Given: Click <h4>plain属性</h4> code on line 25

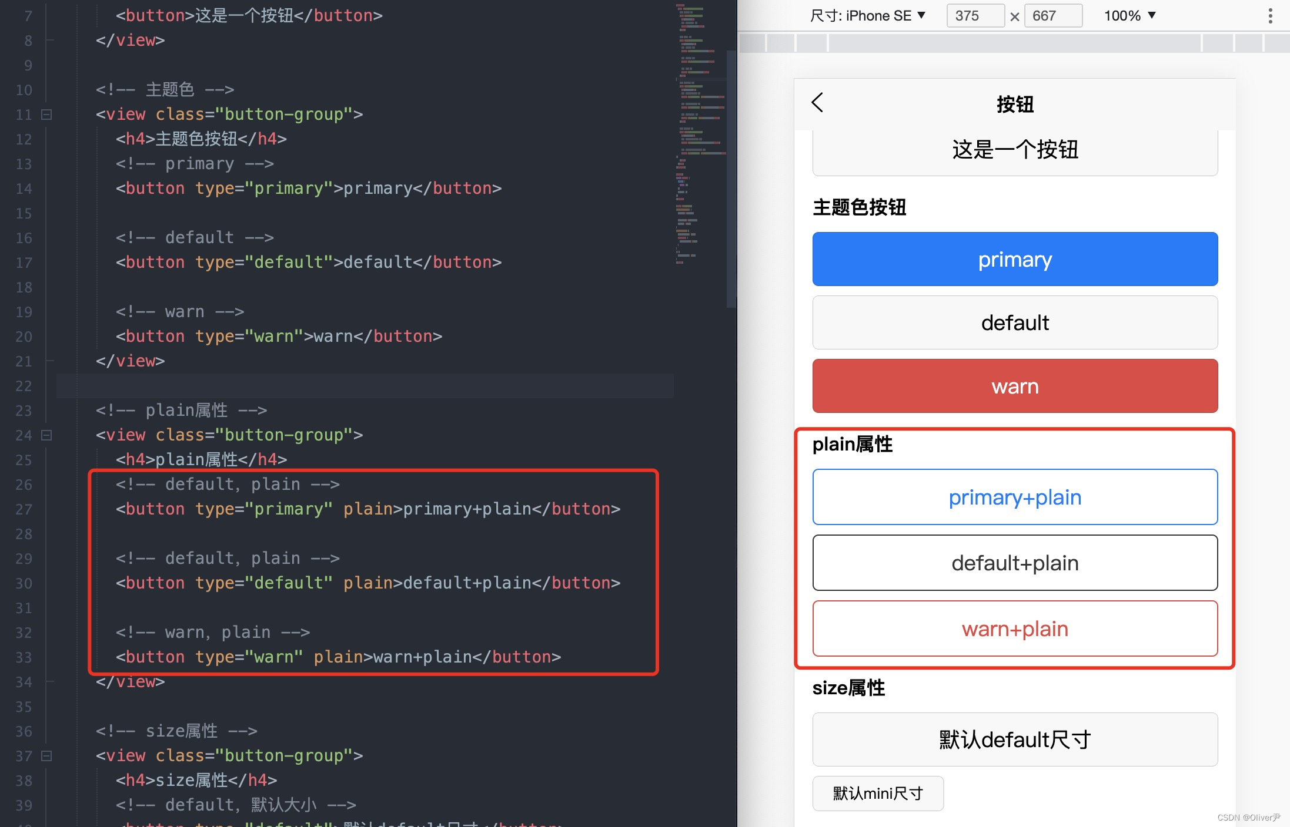Looking at the screenshot, I should coord(201,460).
